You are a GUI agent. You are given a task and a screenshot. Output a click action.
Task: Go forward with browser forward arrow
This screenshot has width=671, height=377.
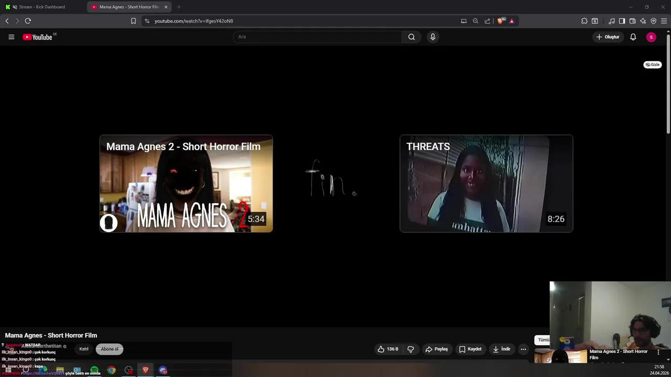[17, 21]
